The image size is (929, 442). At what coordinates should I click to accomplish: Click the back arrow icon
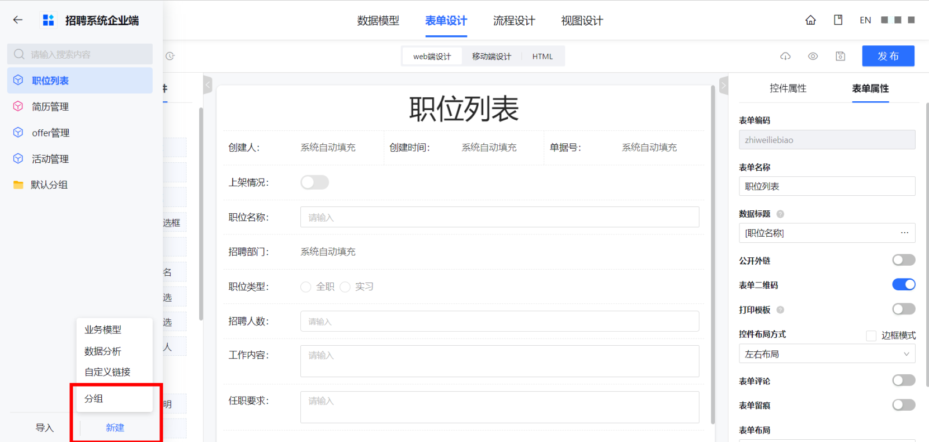[x=18, y=20]
